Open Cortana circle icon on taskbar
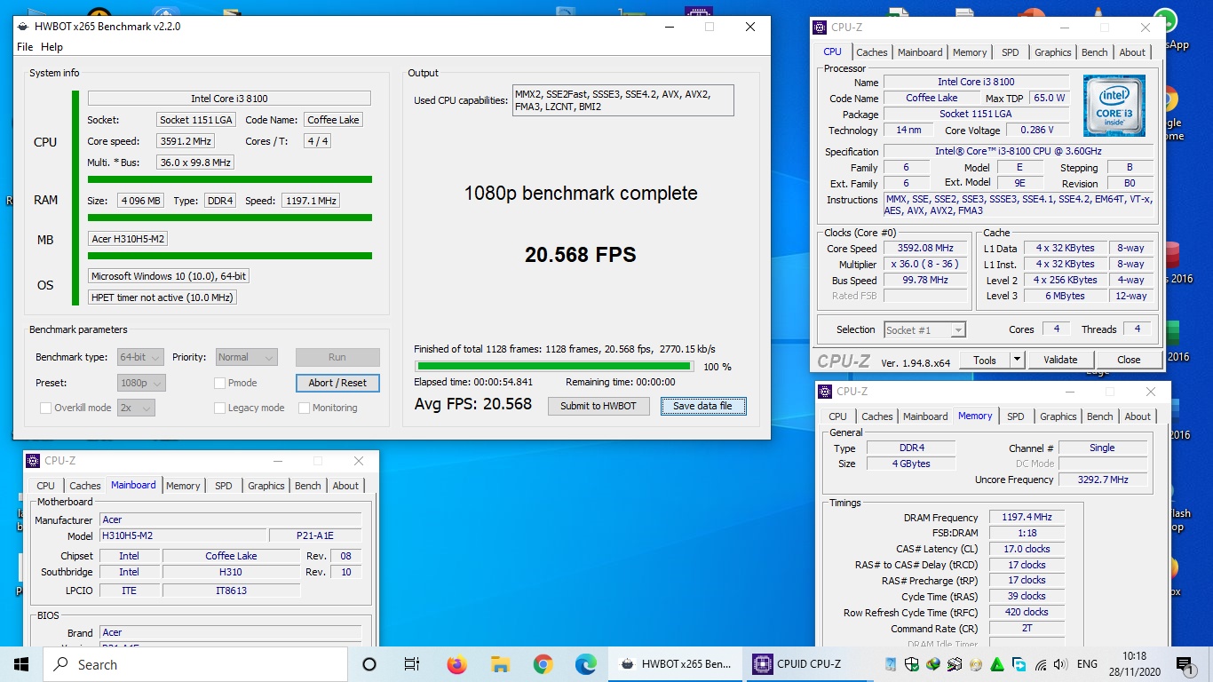Image resolution: width=1213 pixels, height=682 pixels. 369,664
